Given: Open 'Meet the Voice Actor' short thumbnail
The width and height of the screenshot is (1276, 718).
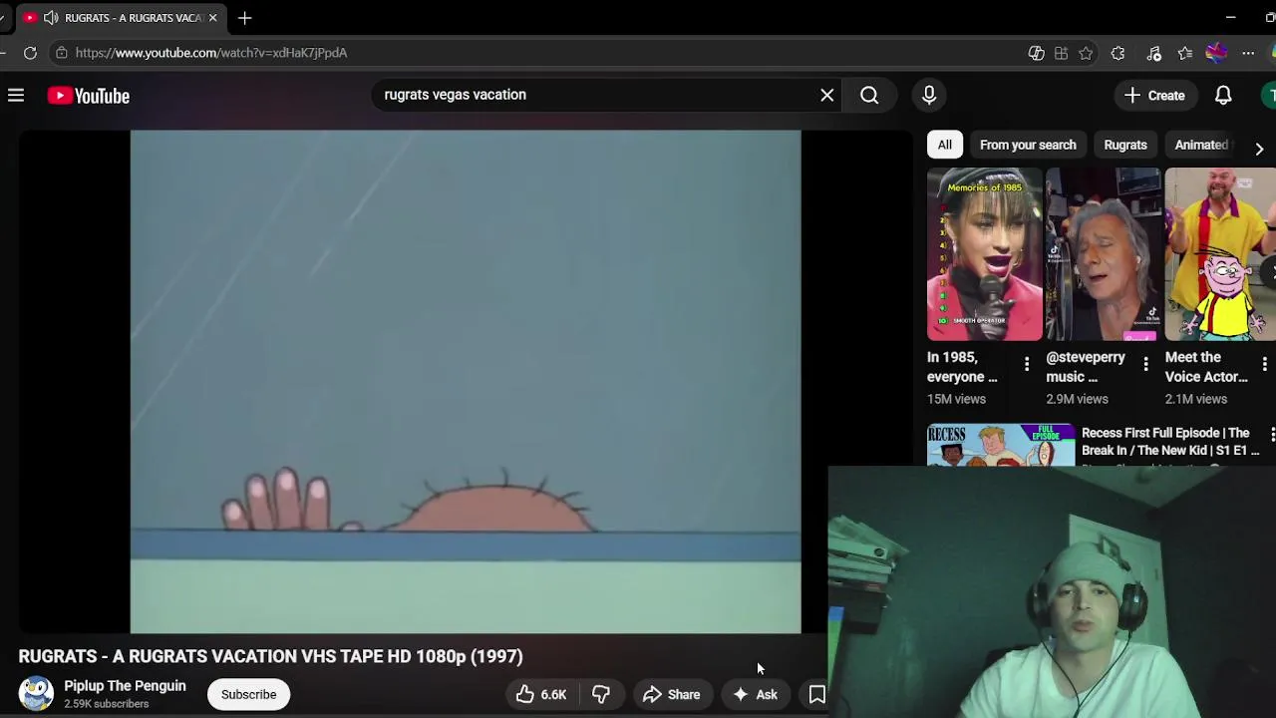Looking at the screenshot, I should coord(1220,254).
